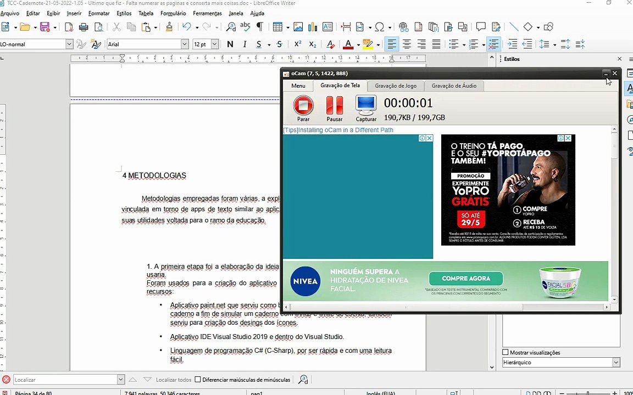
Task: Expand the Hierárquico filter dropdown
Action: tap(616, 362)
